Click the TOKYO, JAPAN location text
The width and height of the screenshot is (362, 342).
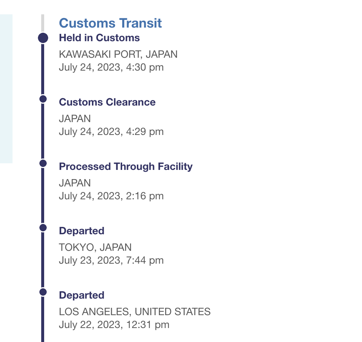pos(95,247)
